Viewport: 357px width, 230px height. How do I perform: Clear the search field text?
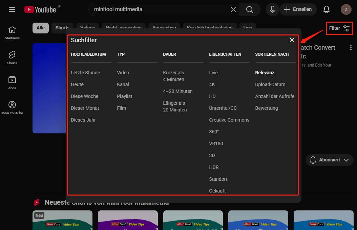[x=233, y=9]
